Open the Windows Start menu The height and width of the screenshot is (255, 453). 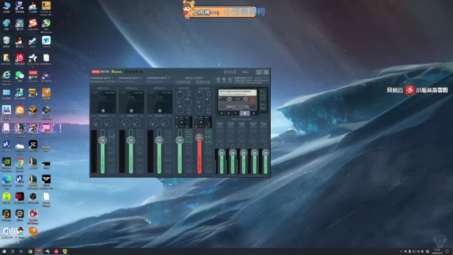point(4,252)
